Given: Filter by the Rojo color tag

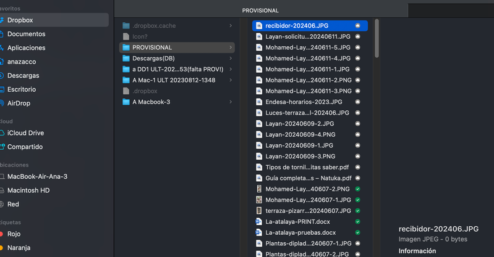Looking at the screenshot, I should pos(14,234).
